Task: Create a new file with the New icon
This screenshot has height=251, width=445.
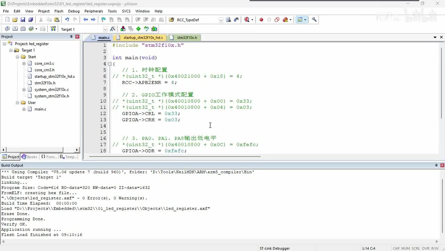Action: click(7, 20)
